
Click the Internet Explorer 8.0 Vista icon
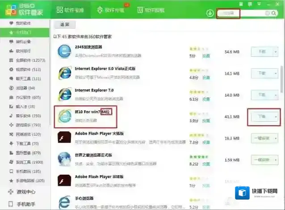pyautogui.click(x=64, y=73)
